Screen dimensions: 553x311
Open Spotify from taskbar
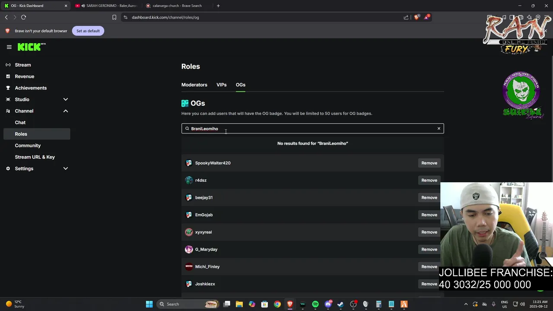point(315,304)
